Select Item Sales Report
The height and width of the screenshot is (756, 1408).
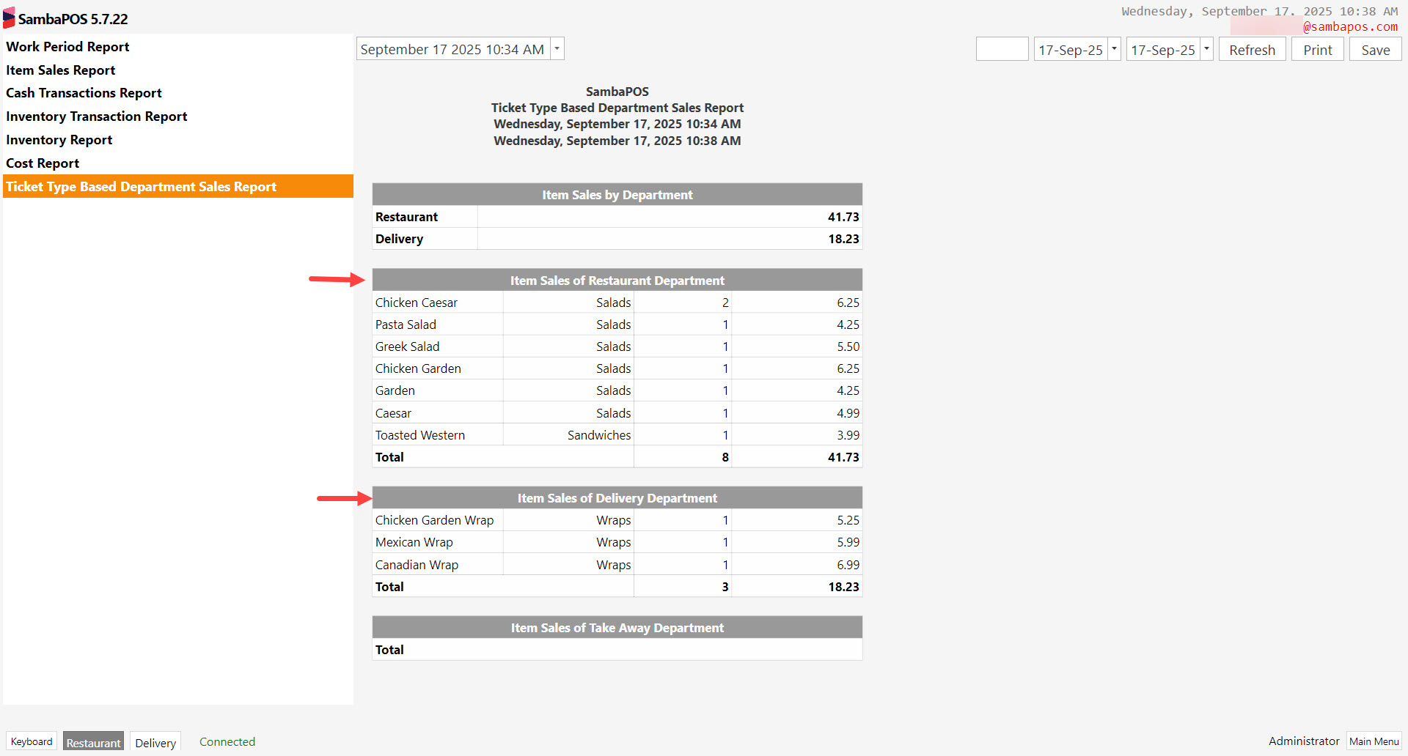(x=60, y=70)
